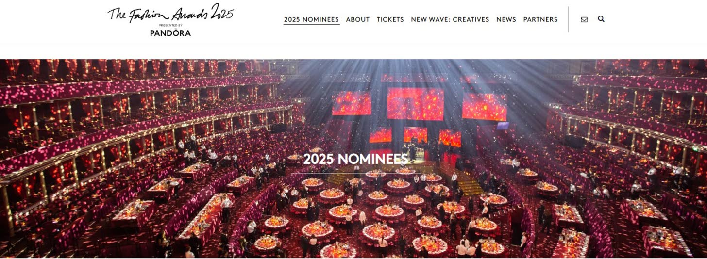Click the "Presented by" text under logo
Screen dimensions: 707x259
click(170, 25)
